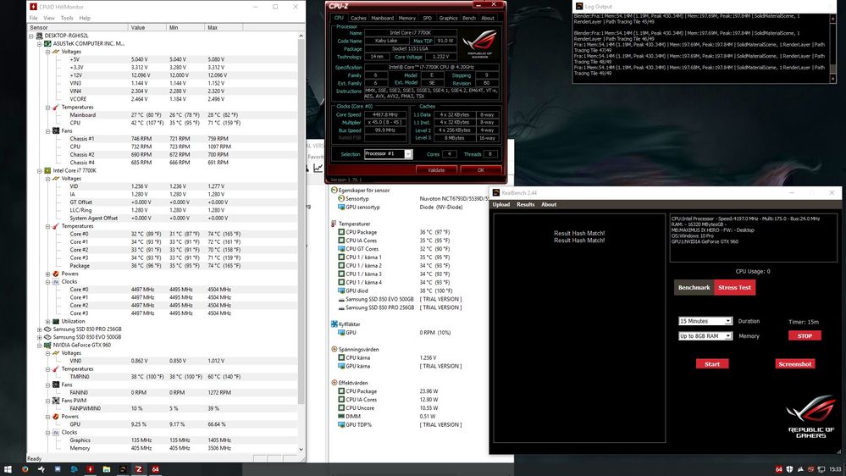Select the Sensor column header
846x476 pixels.
tap(78, 27)
